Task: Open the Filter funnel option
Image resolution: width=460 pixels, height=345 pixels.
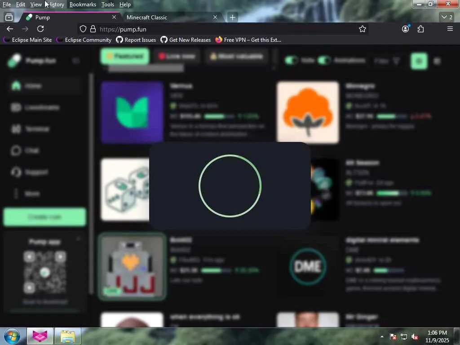Action: 387,61
